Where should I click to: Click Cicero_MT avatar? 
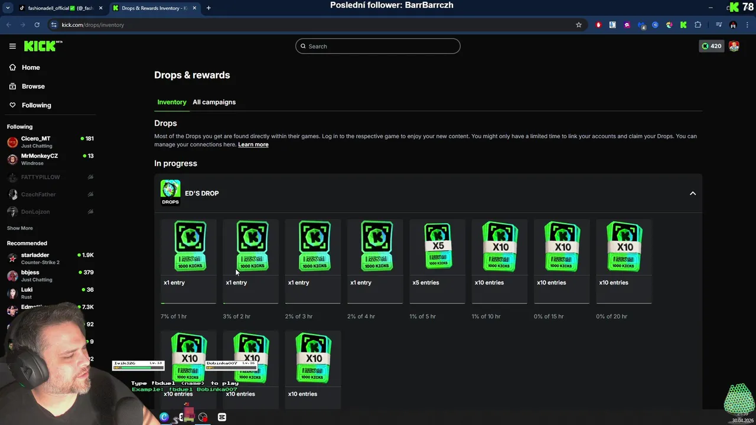tap(12, 142)
